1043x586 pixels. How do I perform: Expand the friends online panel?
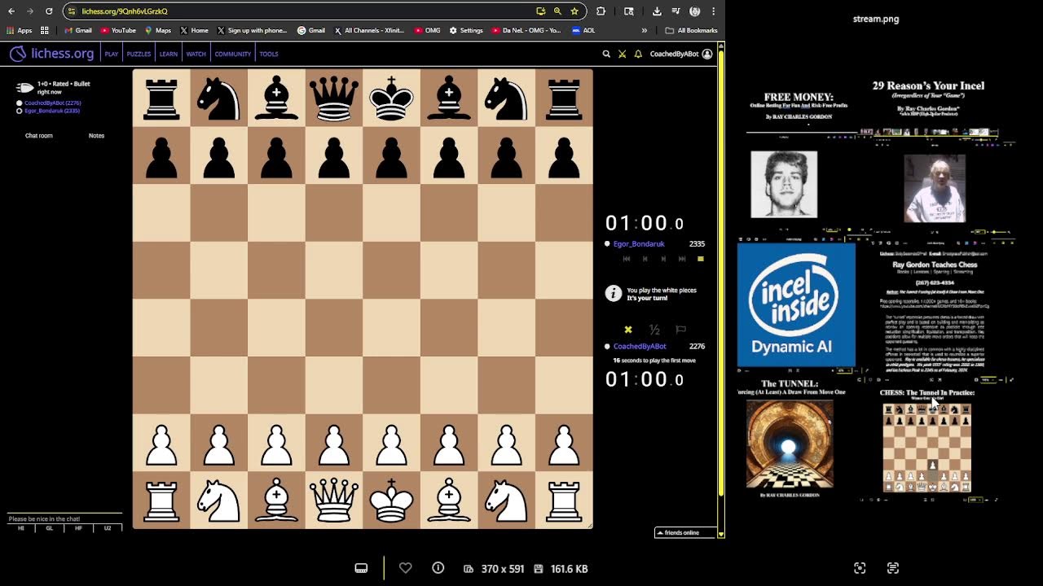685,532
